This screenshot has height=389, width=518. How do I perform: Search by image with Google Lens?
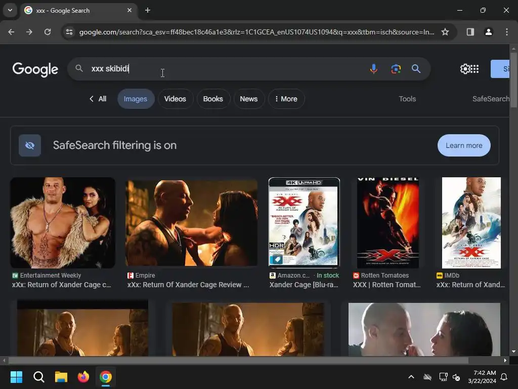[x=396, y=69]
